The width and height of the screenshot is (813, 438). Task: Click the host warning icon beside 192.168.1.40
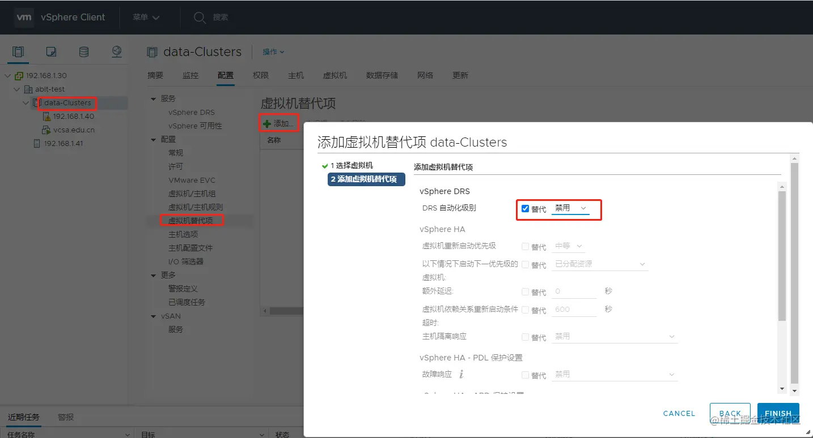tap(46, 117)
